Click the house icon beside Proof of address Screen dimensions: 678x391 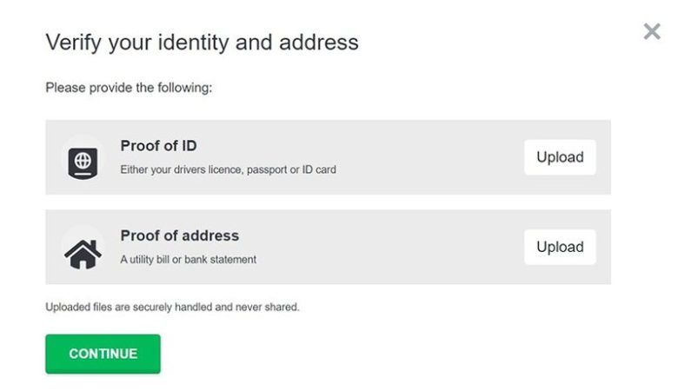[x=83, y=251]
